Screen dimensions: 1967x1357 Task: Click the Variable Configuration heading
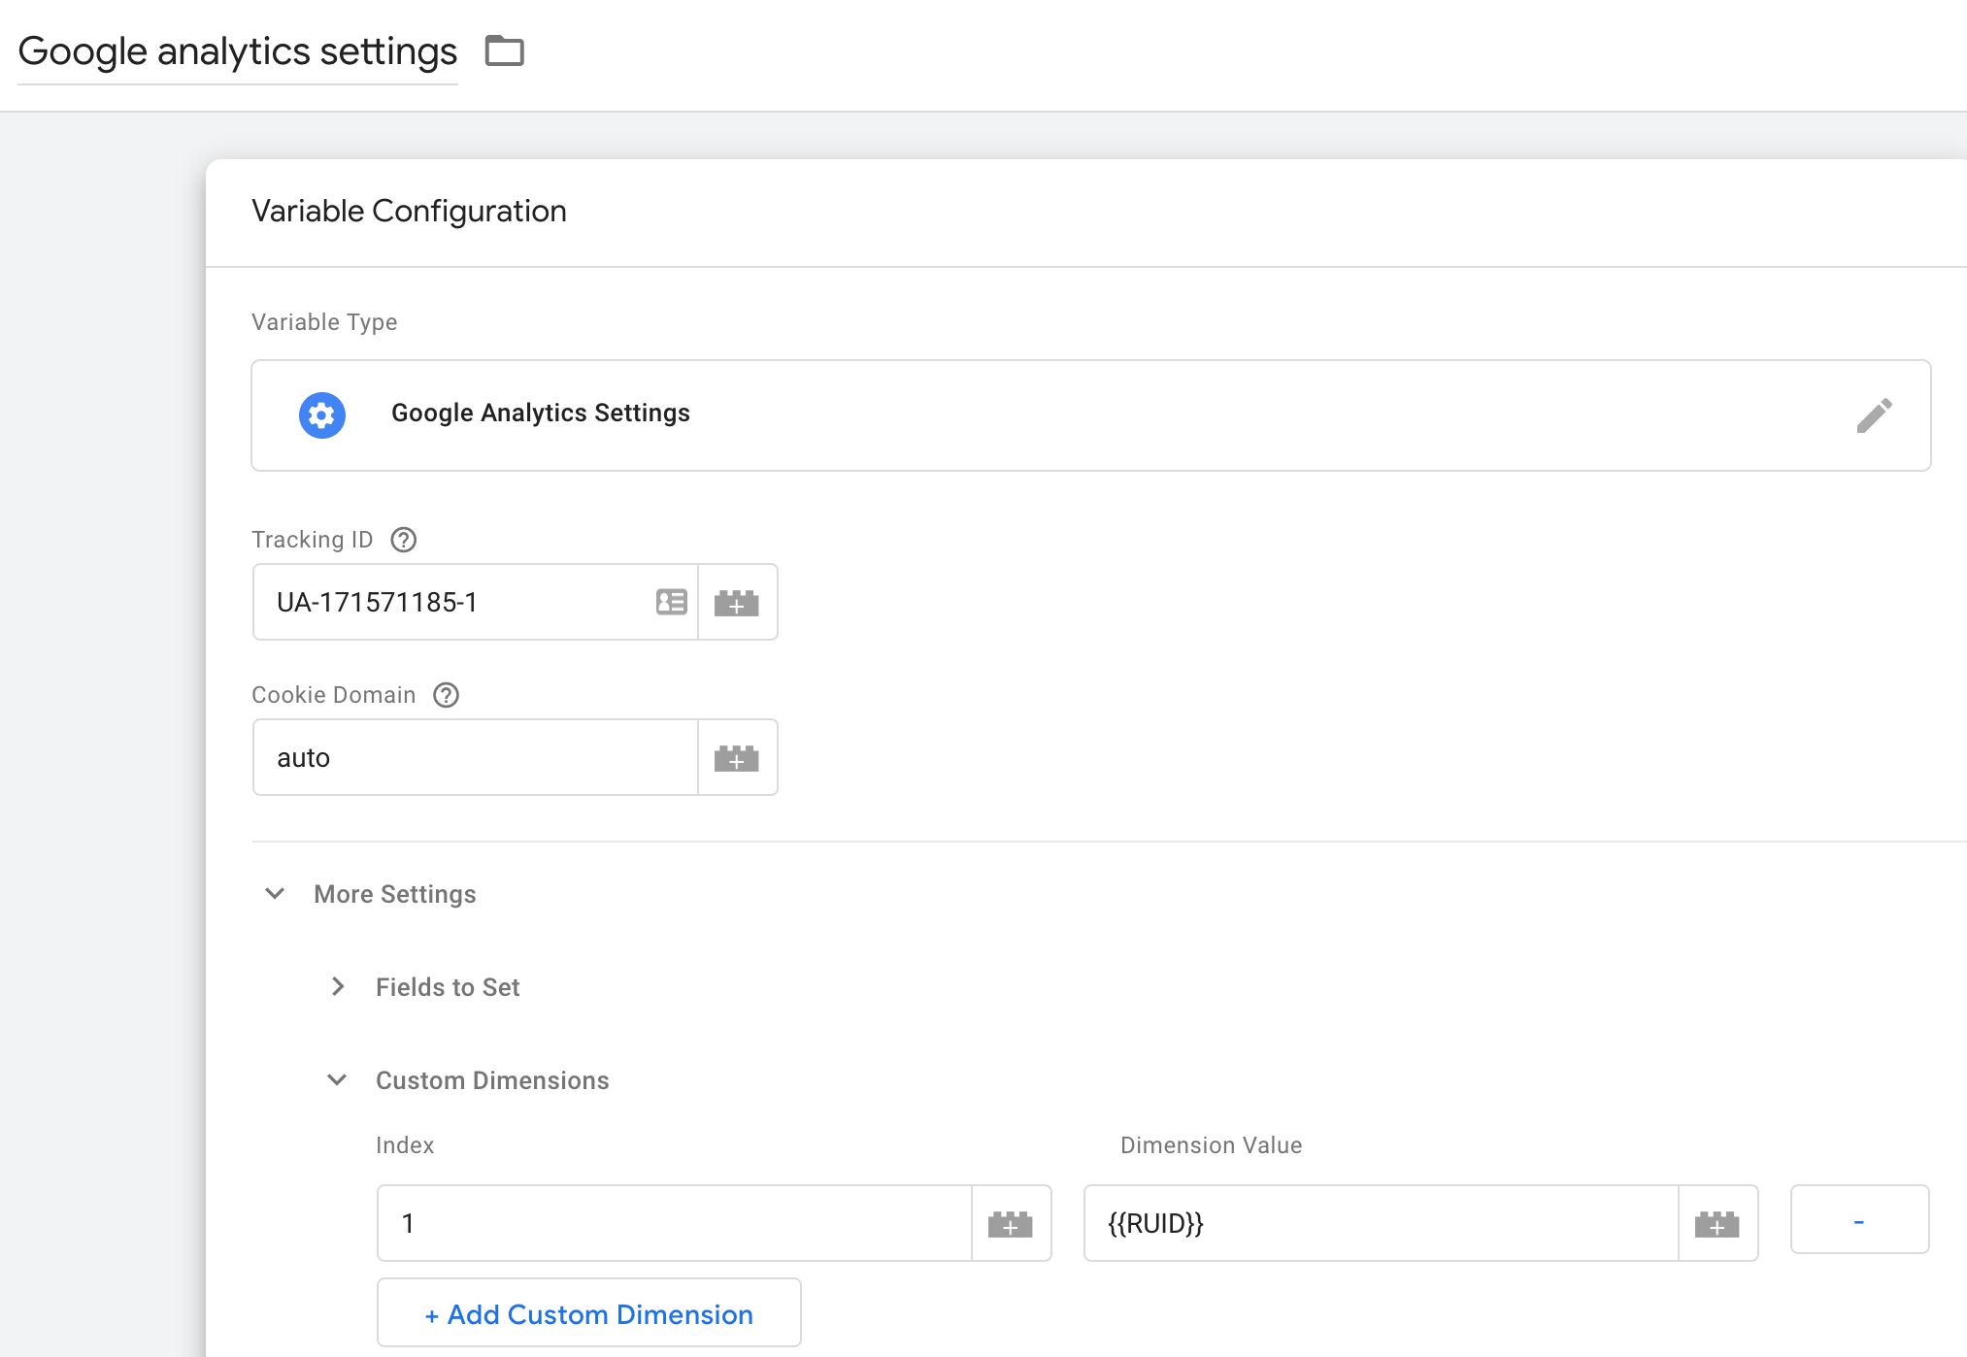tap(409, 211)
